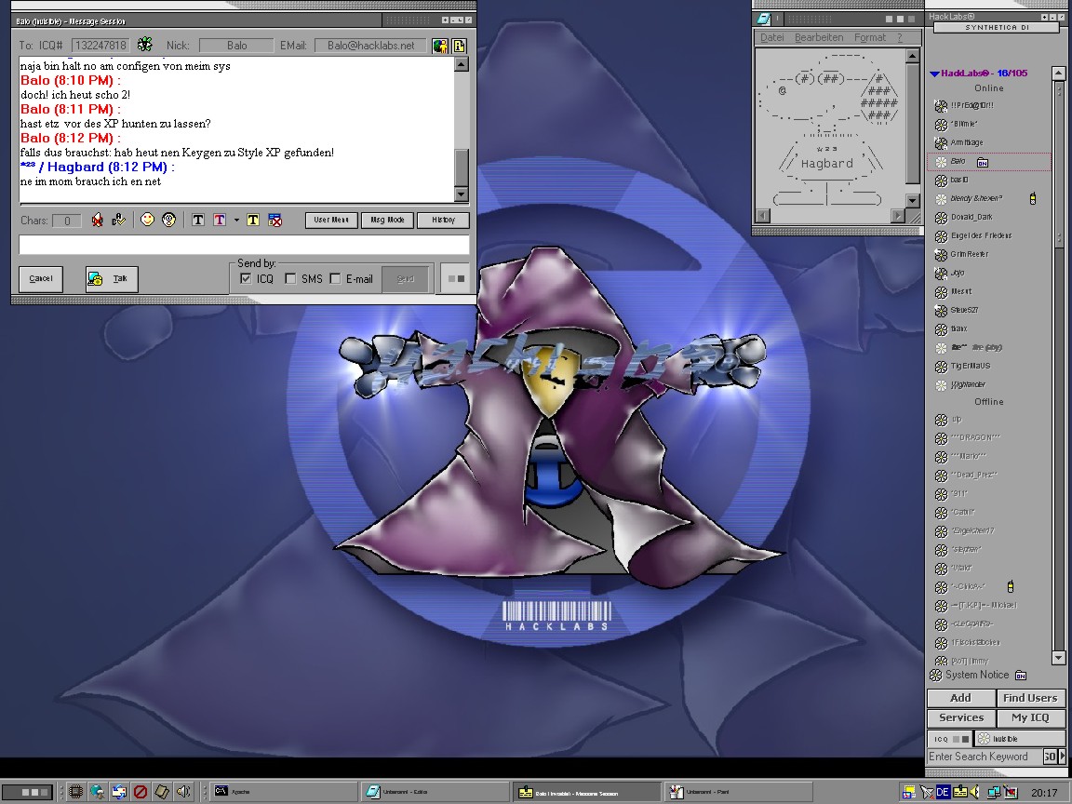
Task: Open the font color dropdown arrow
Action: (236, 221)
